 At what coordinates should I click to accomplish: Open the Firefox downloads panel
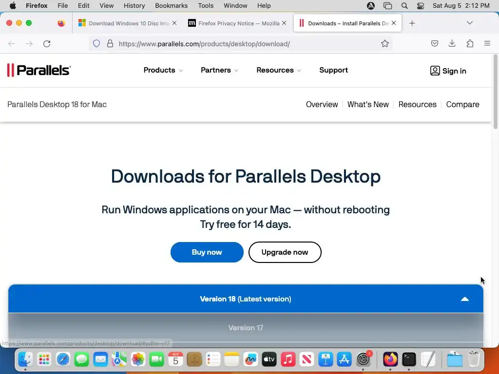pyautogui.click(x=452, y=43)
